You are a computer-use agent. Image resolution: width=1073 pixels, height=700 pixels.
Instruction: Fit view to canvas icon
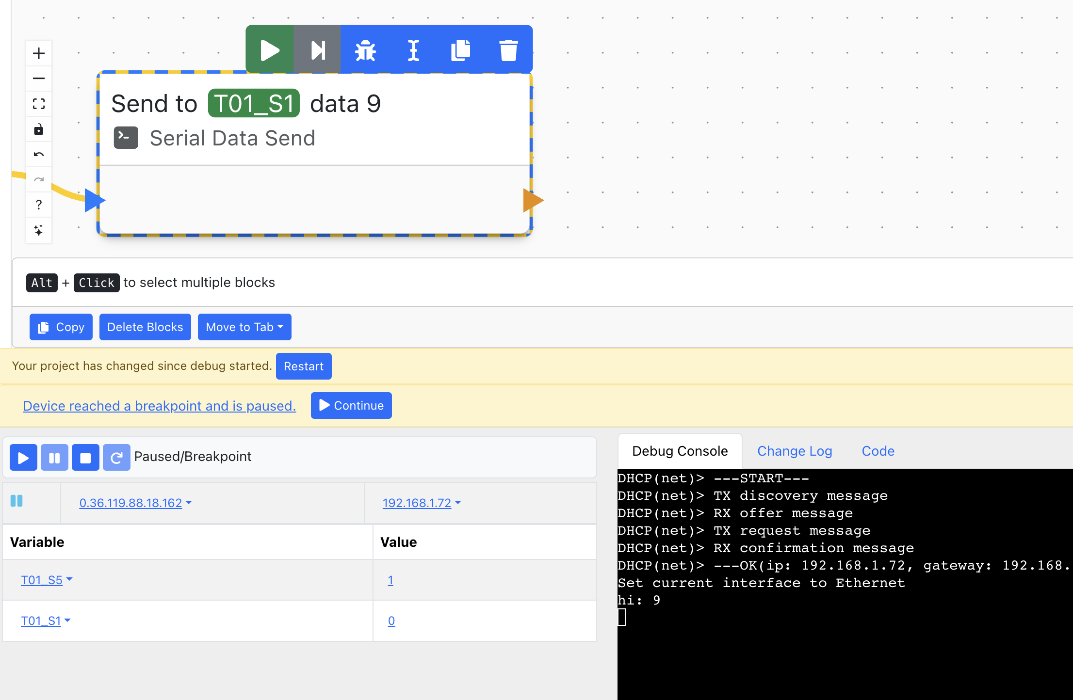point(39,104)
